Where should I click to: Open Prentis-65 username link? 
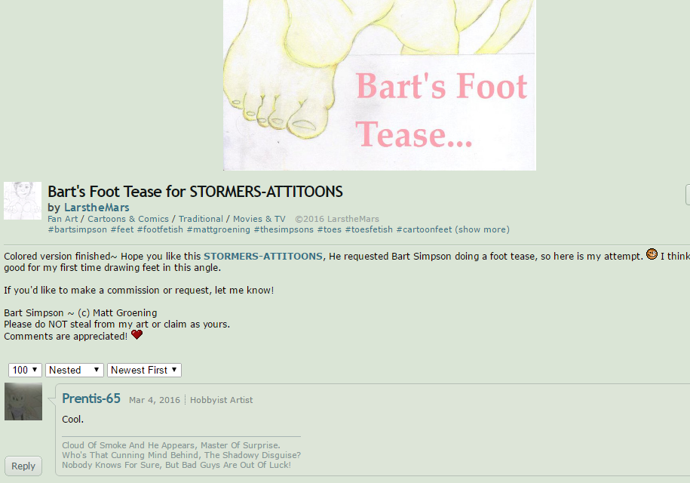91,398
